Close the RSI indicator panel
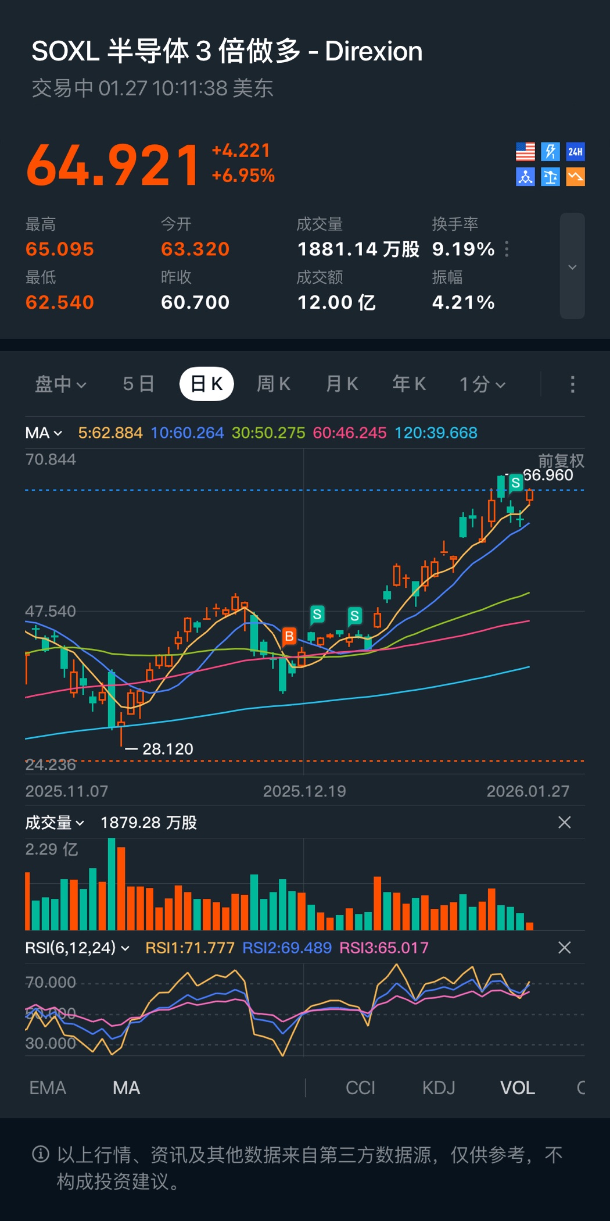Screen dimensions: 610x1221 (564, 948)
